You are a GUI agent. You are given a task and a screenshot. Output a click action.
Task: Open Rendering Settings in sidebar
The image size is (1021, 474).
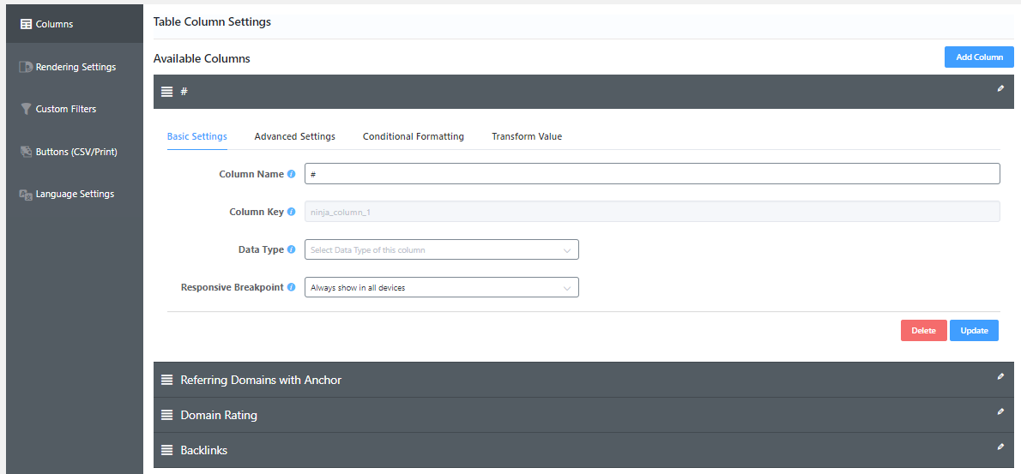[x=75, y=67]
